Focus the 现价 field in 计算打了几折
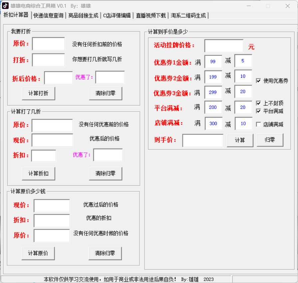The height and width of the screenshot is (283, 298). [x=52, y=140]
